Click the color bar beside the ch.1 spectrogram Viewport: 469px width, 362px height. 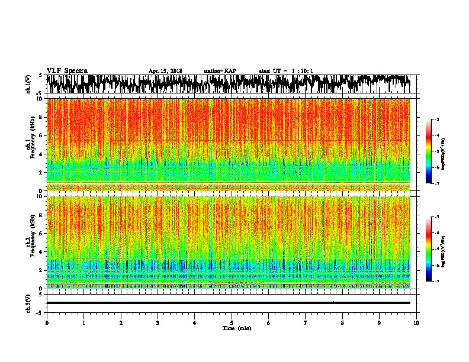click(x=429, y=151)
